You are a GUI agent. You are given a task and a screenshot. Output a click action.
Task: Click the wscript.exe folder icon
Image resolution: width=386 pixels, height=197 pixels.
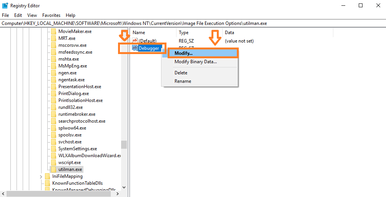[x=53, y=162]
